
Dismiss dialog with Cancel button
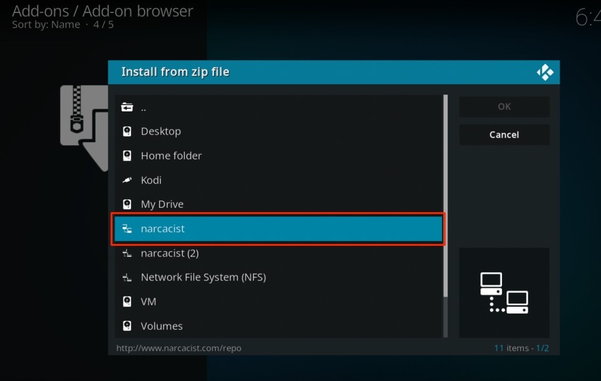[504, 135]
